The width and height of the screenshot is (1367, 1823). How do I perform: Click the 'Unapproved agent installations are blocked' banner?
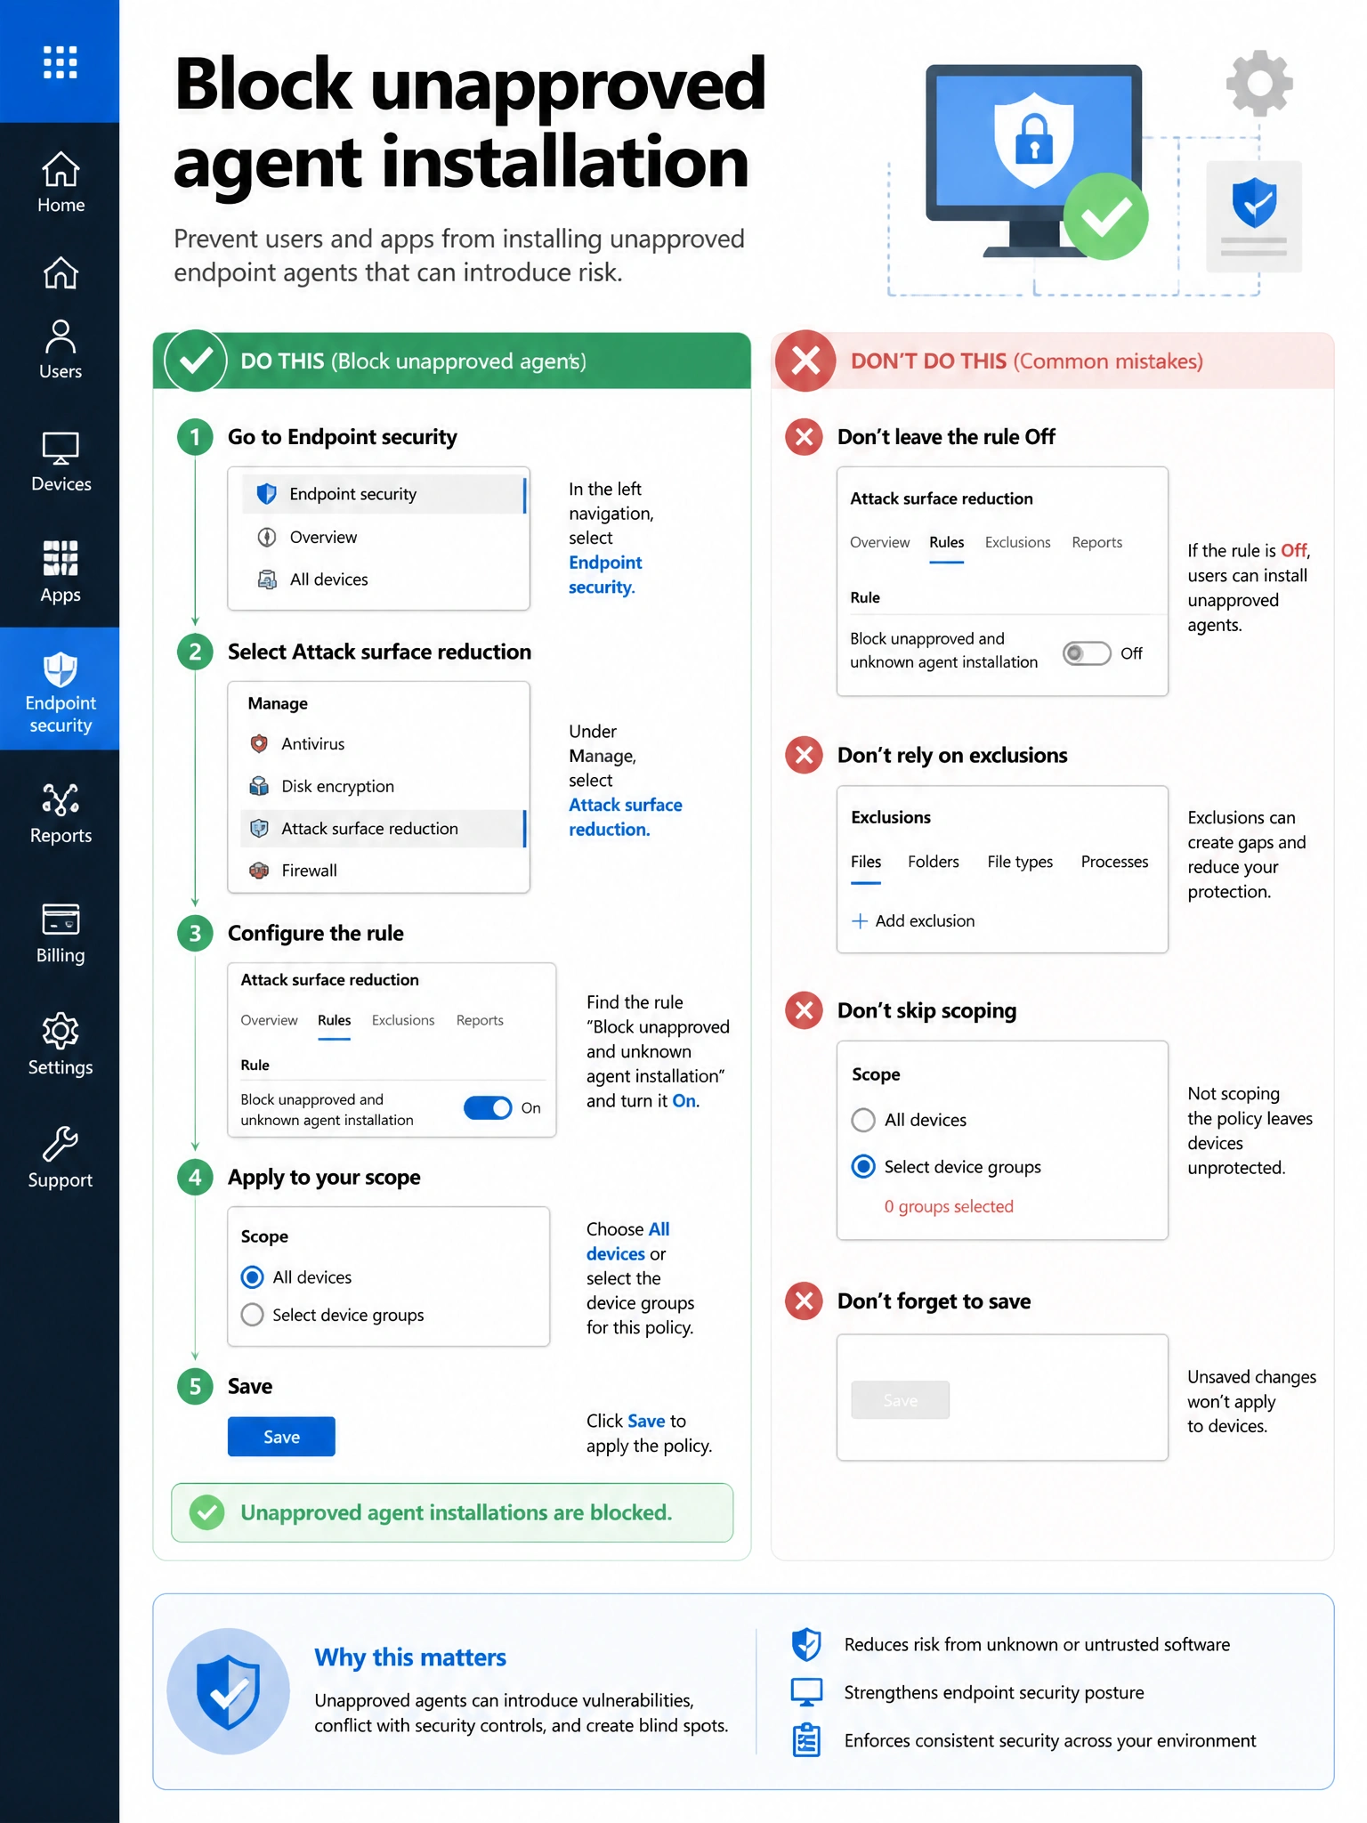point(452,1512)
